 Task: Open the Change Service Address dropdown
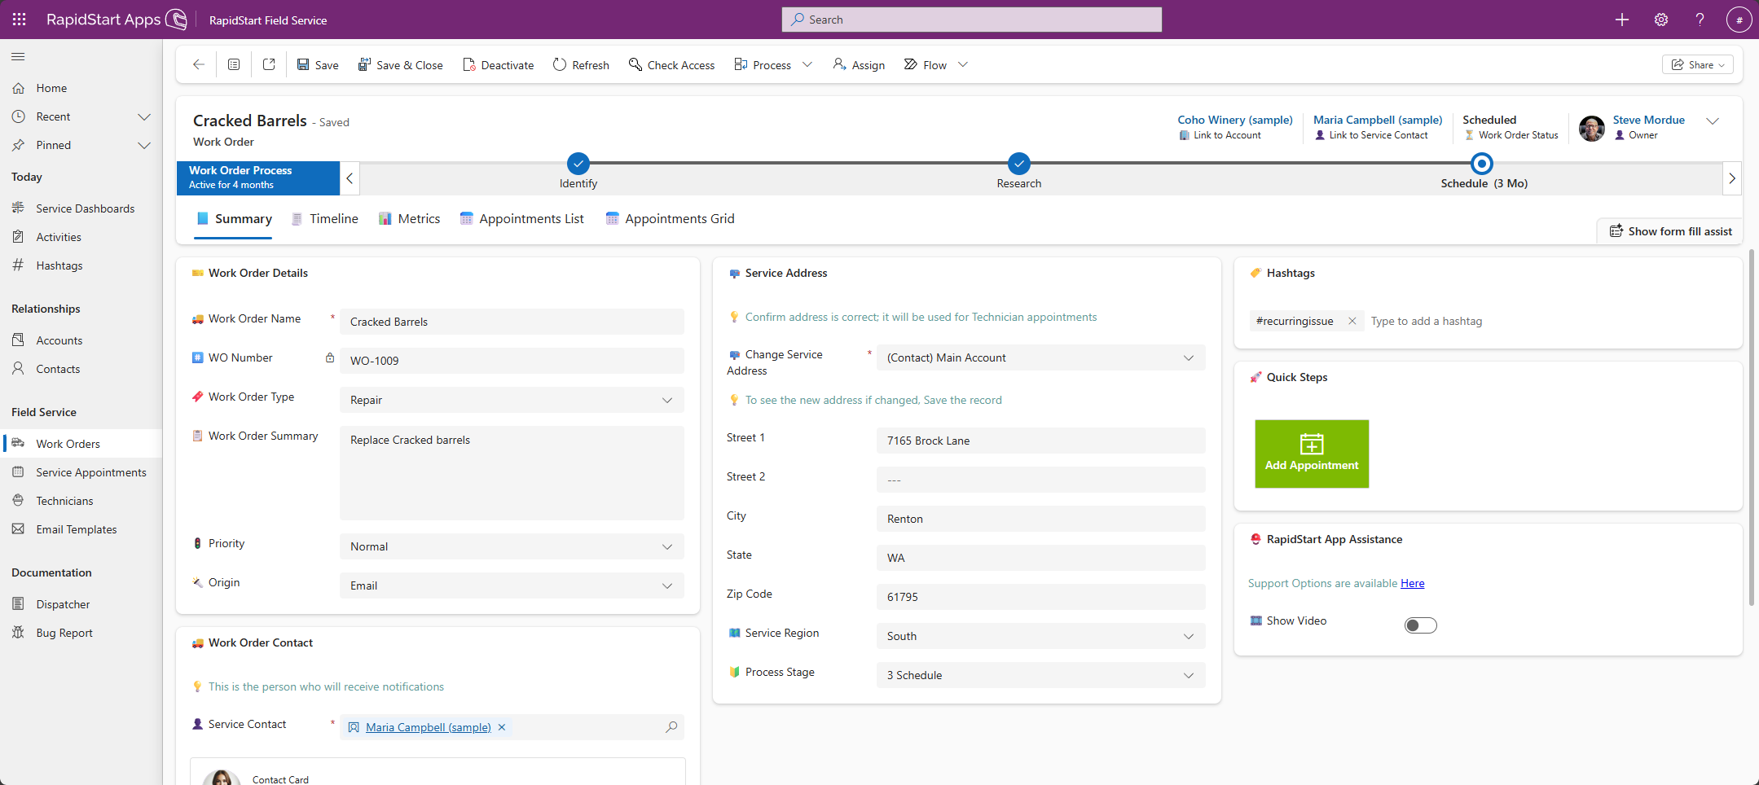[x=1040, y=357]
